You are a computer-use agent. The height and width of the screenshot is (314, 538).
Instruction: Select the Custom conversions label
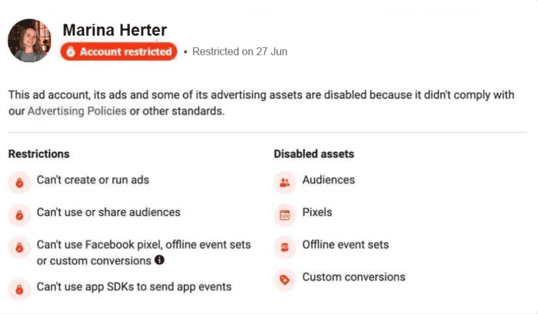(354, 277)
